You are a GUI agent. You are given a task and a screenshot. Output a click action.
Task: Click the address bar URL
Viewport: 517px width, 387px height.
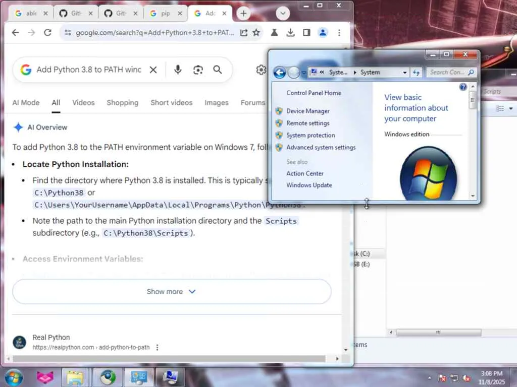click(x=154, y=33)
